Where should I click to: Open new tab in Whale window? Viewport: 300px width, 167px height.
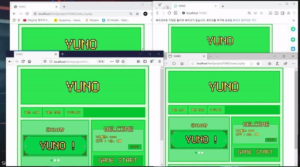coord(223,6)
